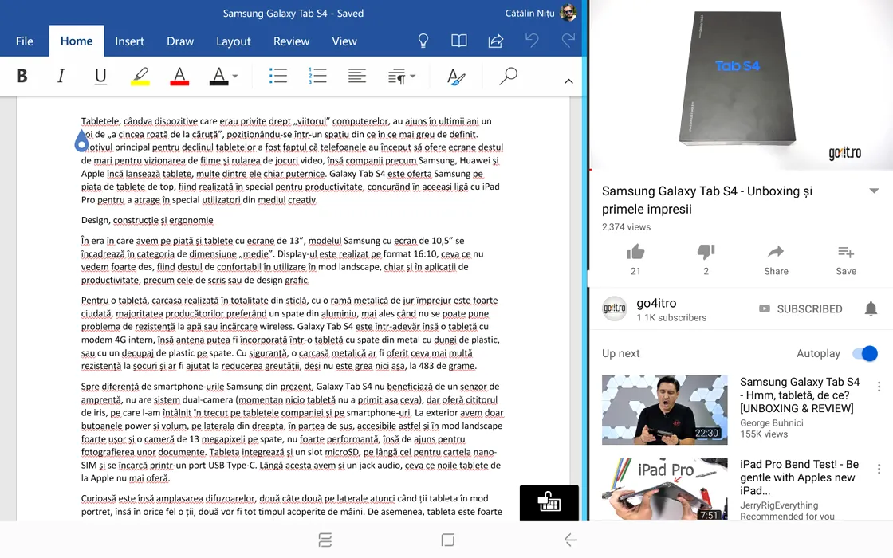Like the video with thumbs up
893x558 pixels.
point(635,253)
